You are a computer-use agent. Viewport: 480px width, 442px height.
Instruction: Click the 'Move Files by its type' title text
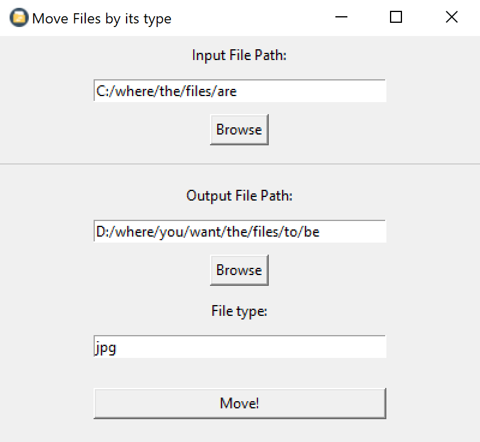pyautogui.click(x=102, y=19)
